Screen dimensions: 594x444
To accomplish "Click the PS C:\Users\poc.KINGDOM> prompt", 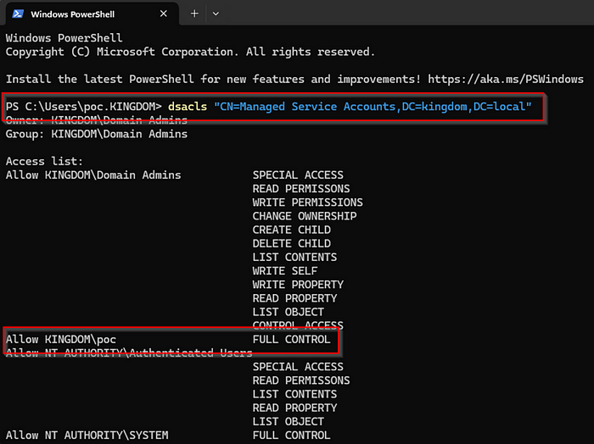I will click(84, 107).
